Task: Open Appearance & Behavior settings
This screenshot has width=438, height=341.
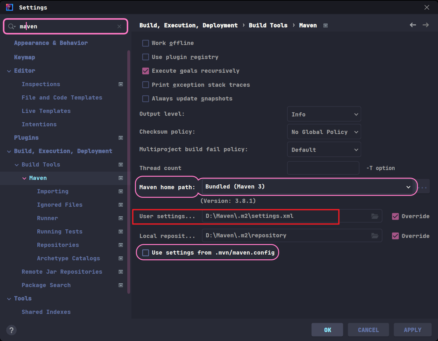Action: click(x=51, y=43)
